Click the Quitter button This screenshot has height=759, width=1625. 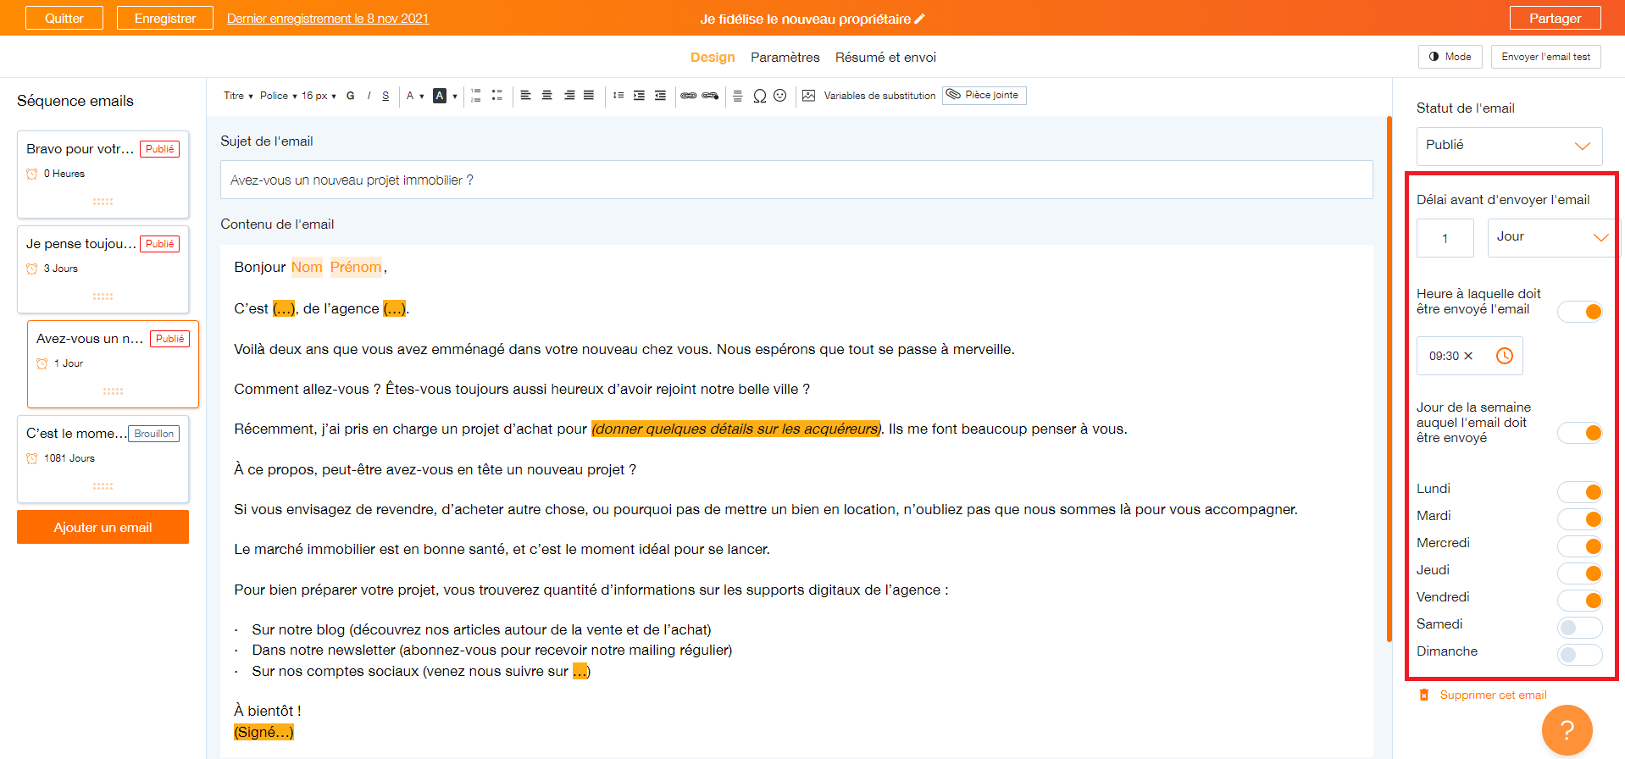[64, 18]
